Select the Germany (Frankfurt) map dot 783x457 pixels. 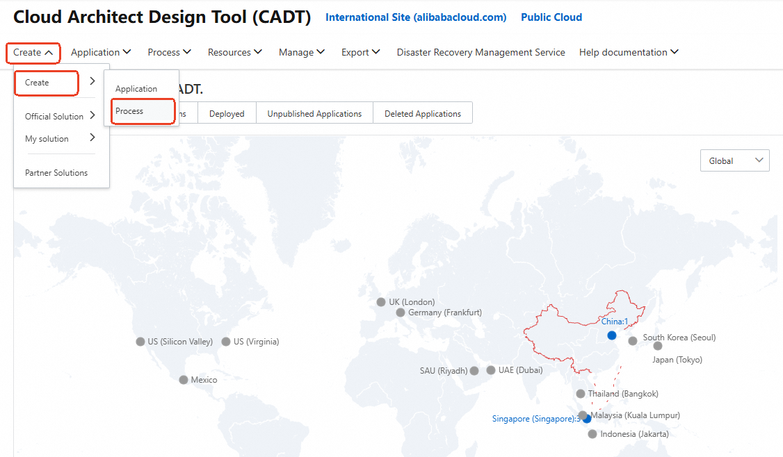tap(401, 313)
